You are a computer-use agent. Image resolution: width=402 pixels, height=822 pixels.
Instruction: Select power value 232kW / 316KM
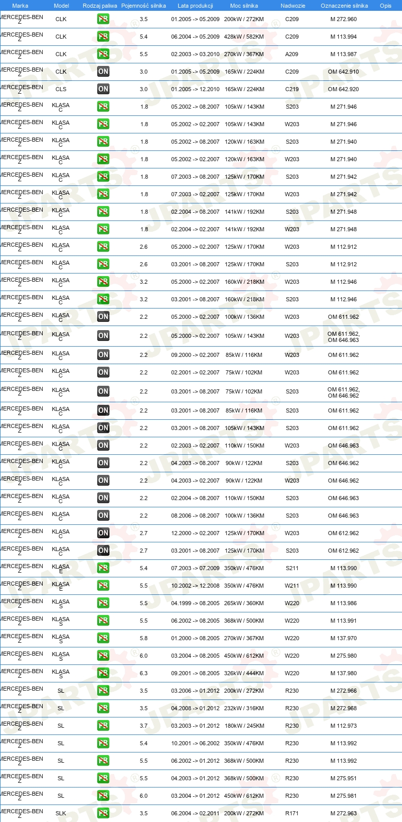click(x=244, y=708)
